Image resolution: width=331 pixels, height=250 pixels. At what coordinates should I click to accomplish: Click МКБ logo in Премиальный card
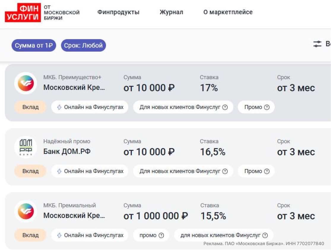point(26,211)
